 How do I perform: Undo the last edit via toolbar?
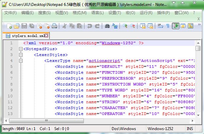(x=90, y=26)
